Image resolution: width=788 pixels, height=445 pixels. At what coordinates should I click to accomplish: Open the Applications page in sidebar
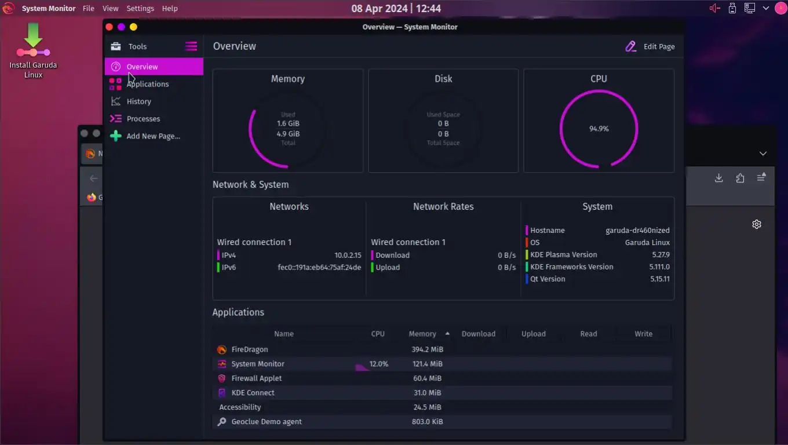(x=154, y=84)
